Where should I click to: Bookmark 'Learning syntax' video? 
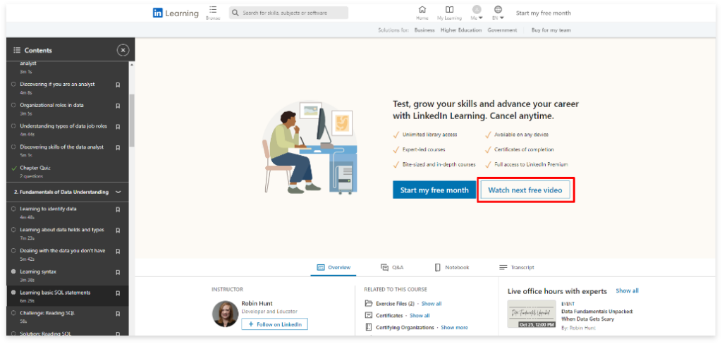pos(118,272)
